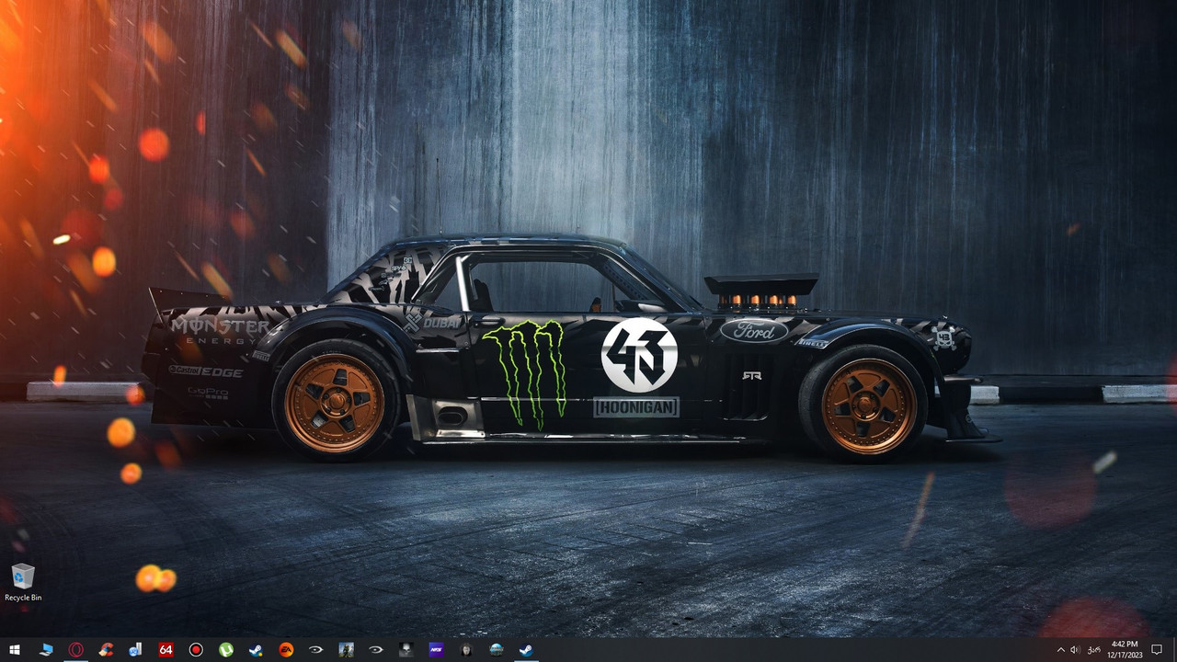Open the face portrait game icon
Image resolution: width=1177 pixels, height=662 pixels.
click(466, 650)
